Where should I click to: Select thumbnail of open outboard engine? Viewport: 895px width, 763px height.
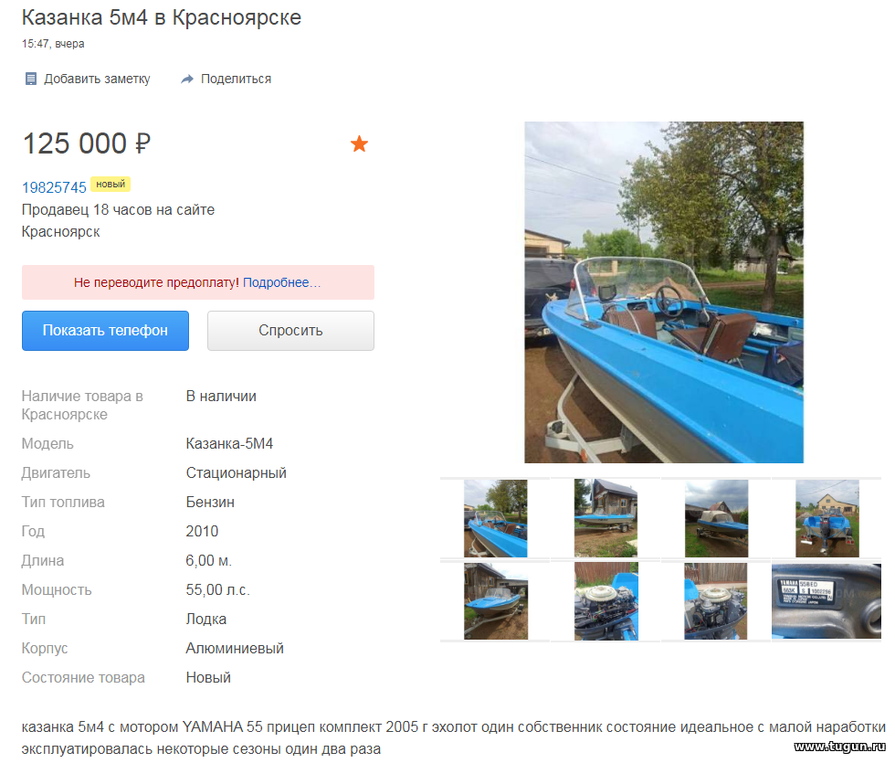pos(605,601)
